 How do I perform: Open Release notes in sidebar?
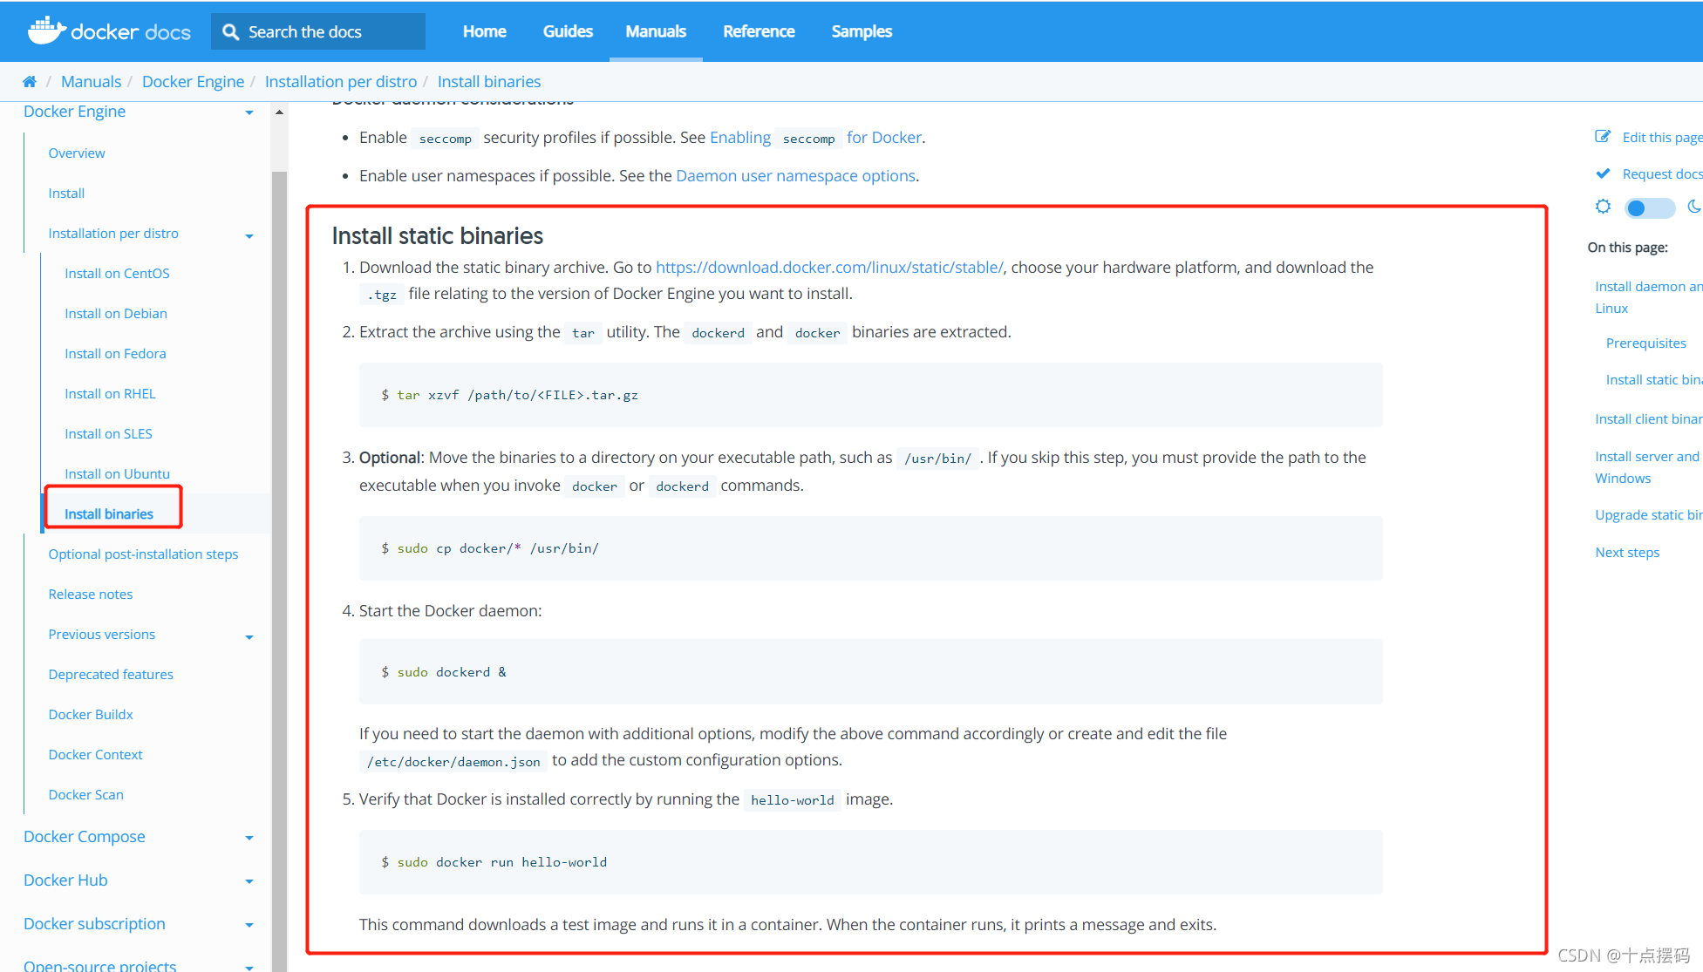[91, 594]
